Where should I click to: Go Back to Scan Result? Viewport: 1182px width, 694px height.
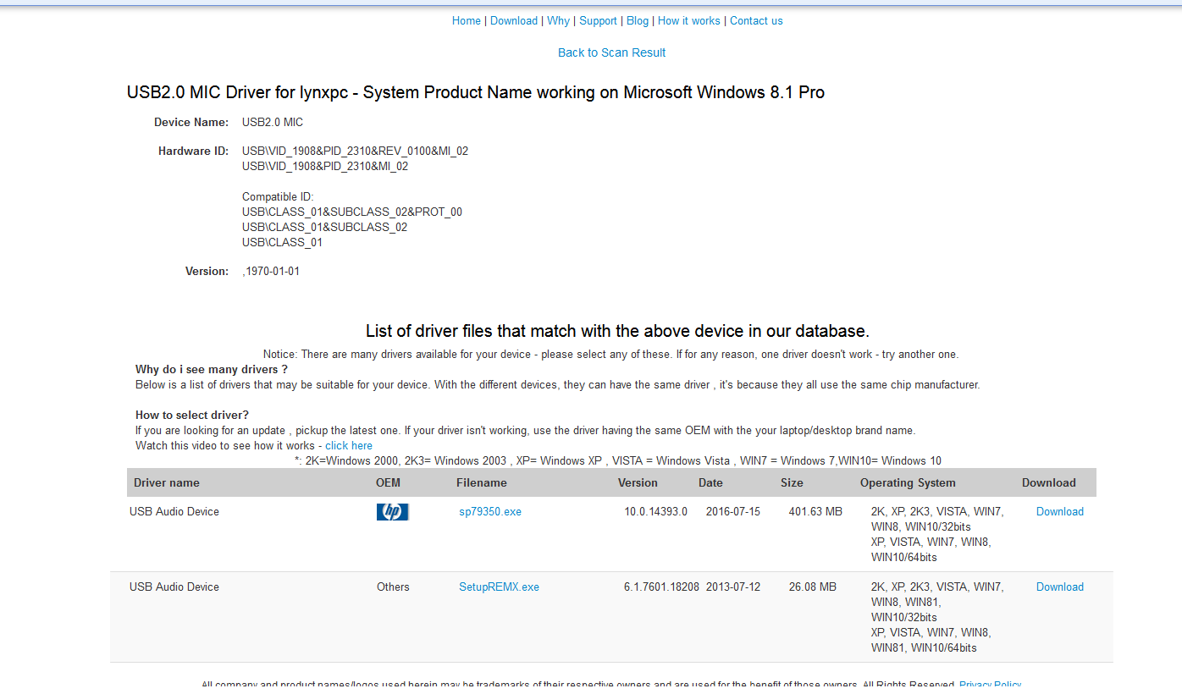611,52
